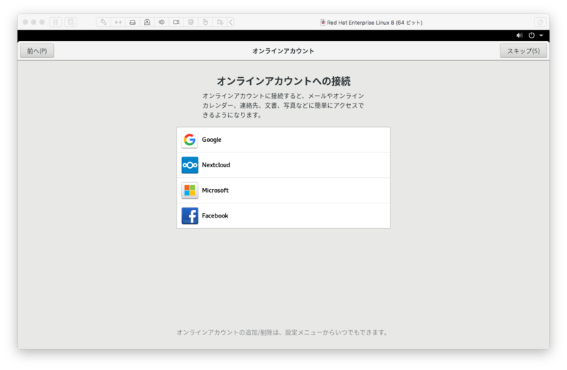The height and width of the screenshot is (370, 567).
Task: Click the camera device icon
Action: [x=176, y=22]
